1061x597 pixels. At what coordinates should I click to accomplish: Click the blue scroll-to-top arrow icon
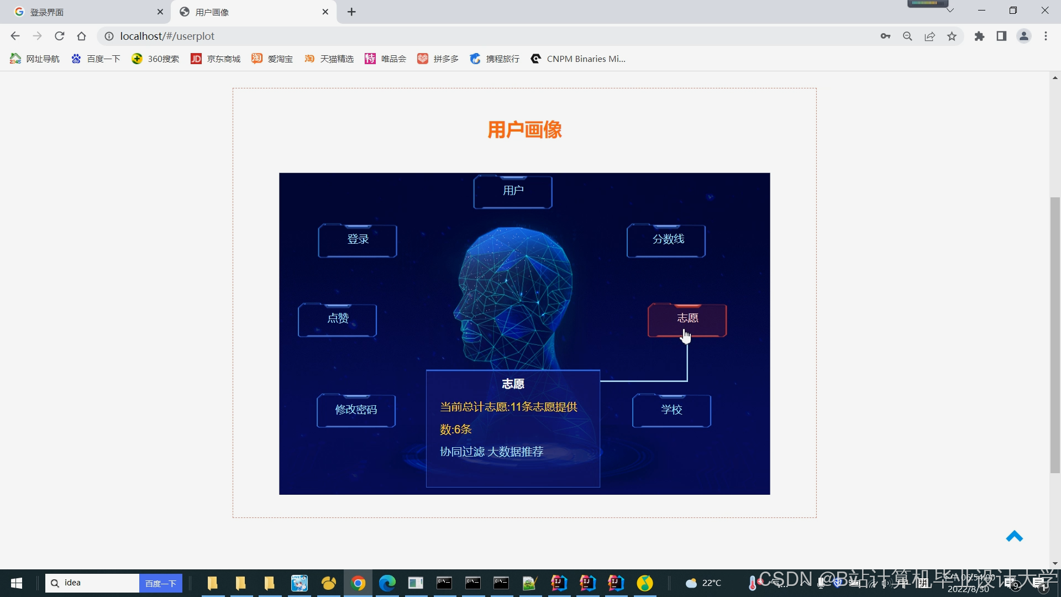[1014, 537]
